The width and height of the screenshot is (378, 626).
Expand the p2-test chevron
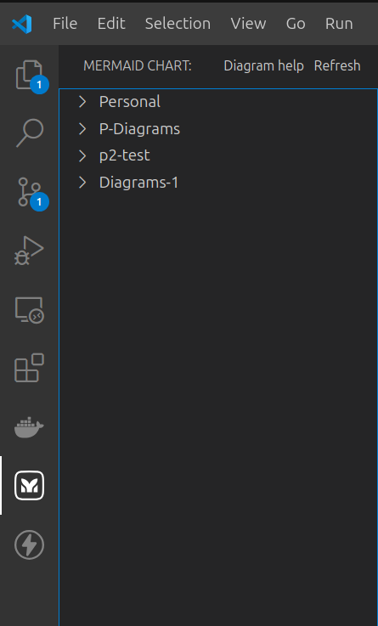click(x=82, y=155)
